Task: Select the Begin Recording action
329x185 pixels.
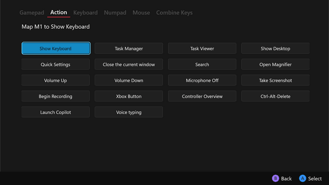Action: [x=56, y=96]
